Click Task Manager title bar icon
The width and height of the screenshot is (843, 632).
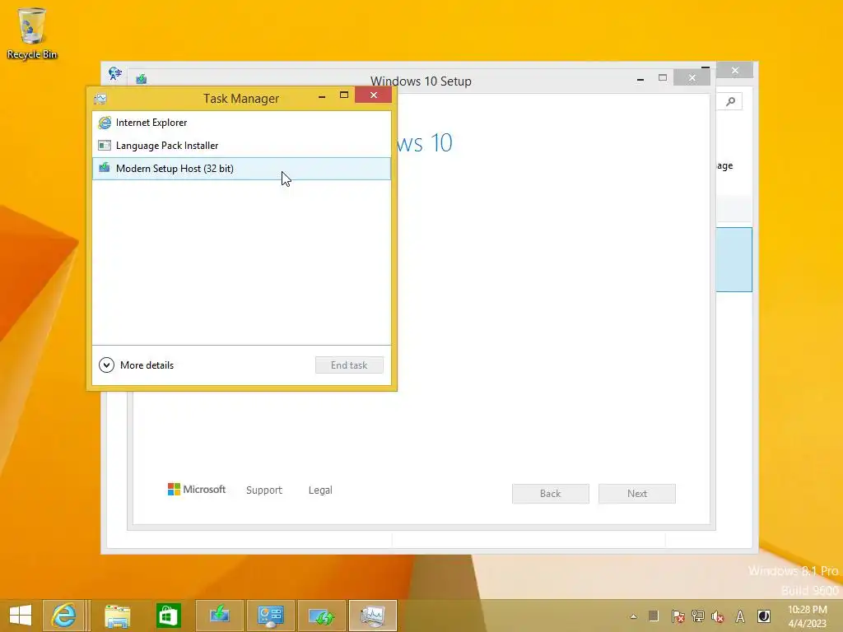click(100, 99)
